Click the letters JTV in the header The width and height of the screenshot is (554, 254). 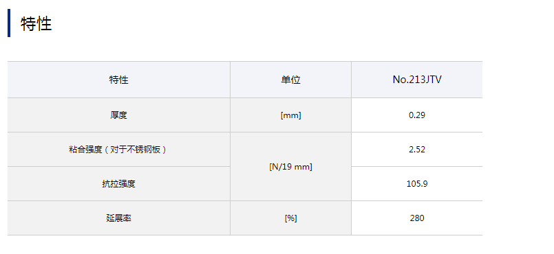pyautogui.click(x=432, y=80)
